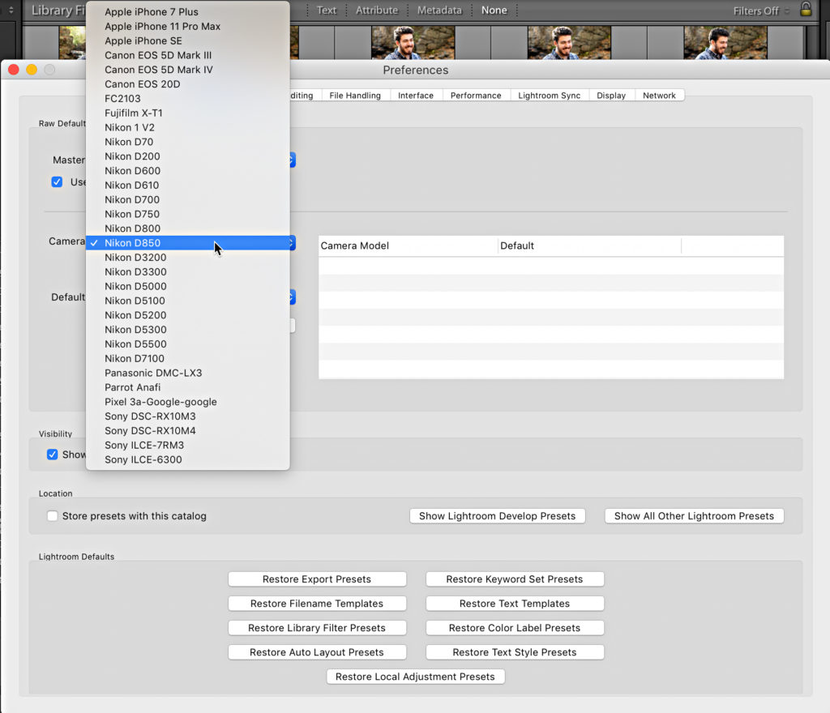This screenshot has height=713, width=830.
Task: Select Sony DSC-RX10M4
Action: (x=188, y=431)
